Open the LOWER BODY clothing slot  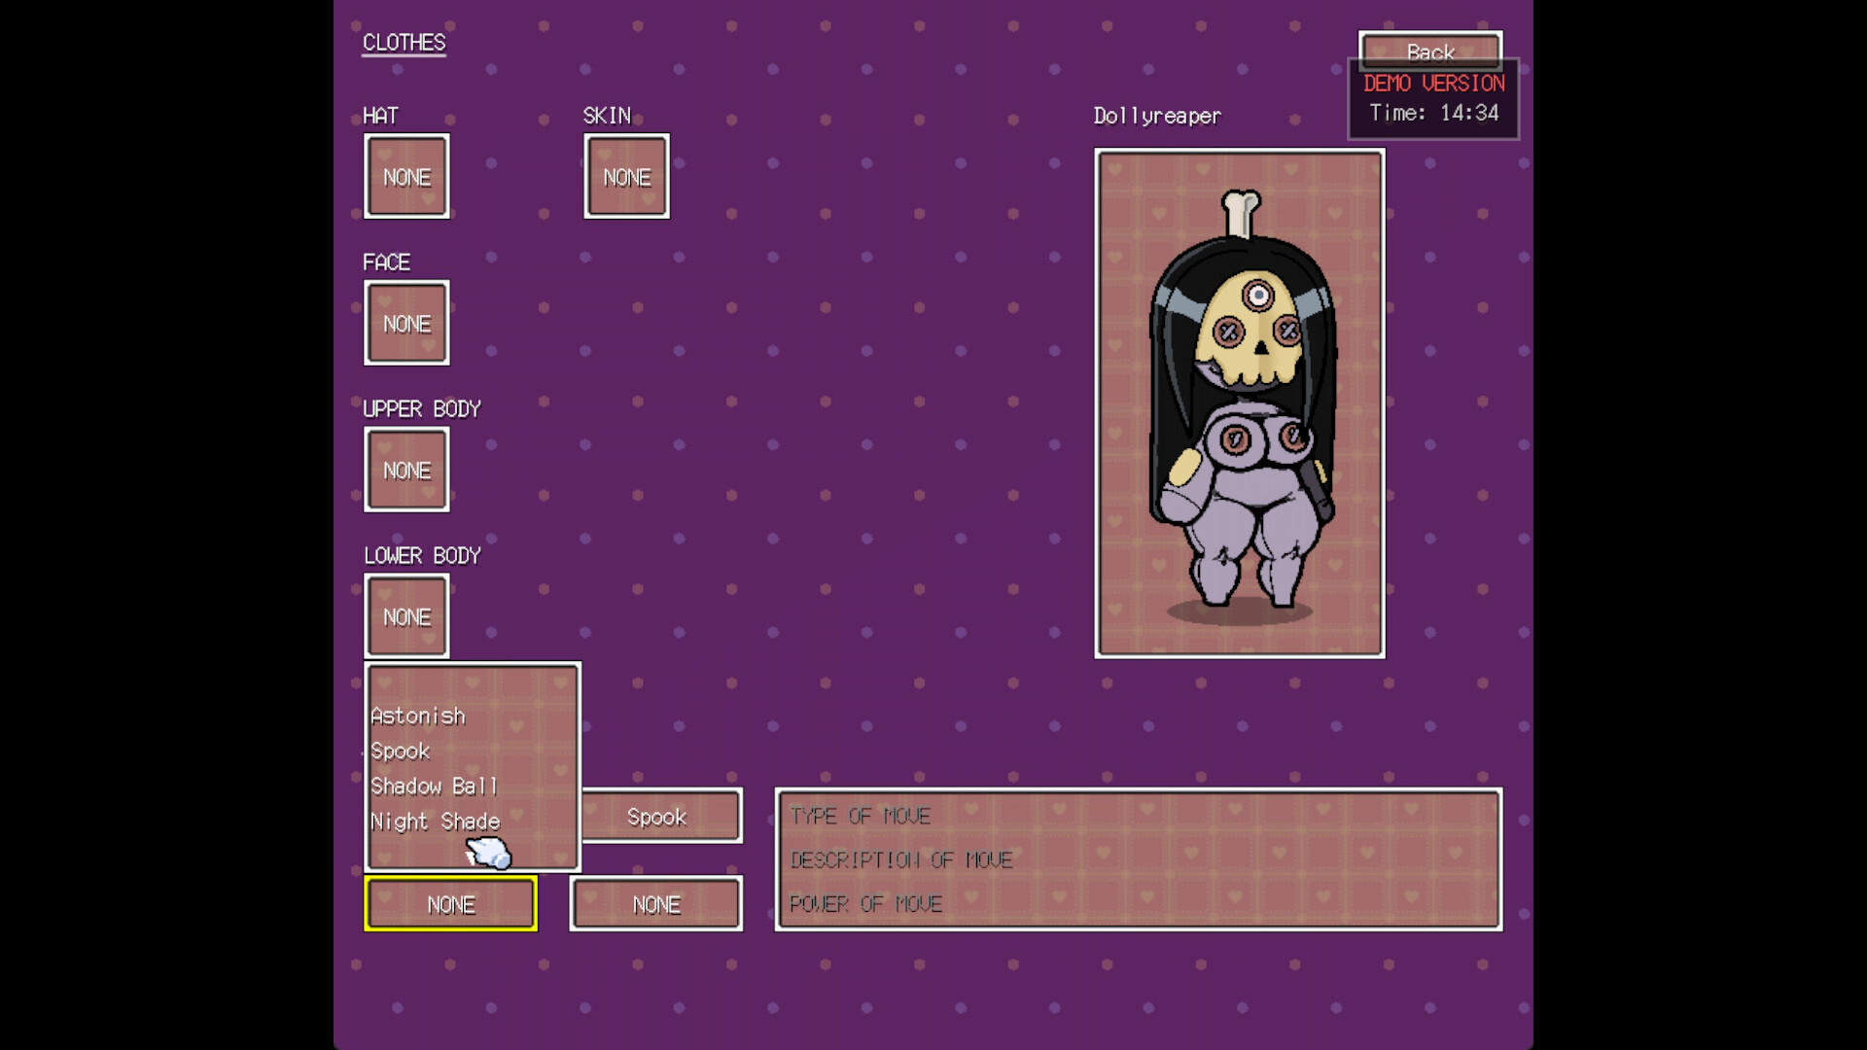point(406,616)
